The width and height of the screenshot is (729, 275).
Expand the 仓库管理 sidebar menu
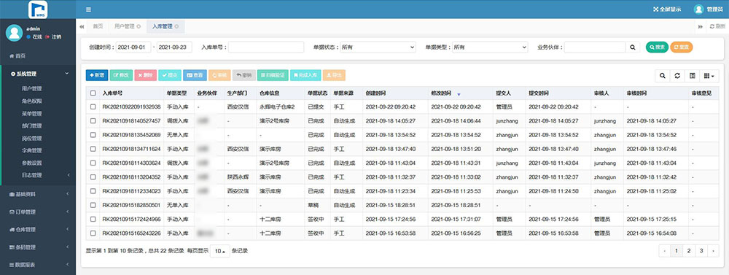pos(38,229)
